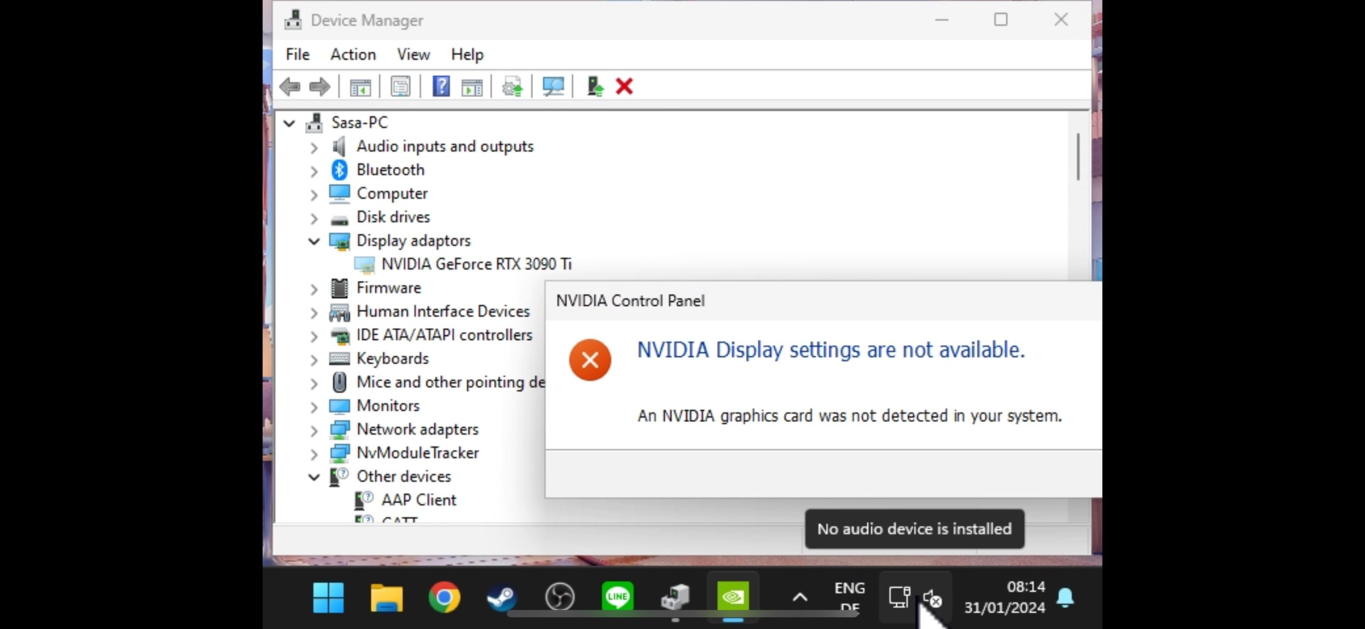This screenshot has height=629, width=1365.
Task: Open notifications bell icon
Action: pos(1065,598)
